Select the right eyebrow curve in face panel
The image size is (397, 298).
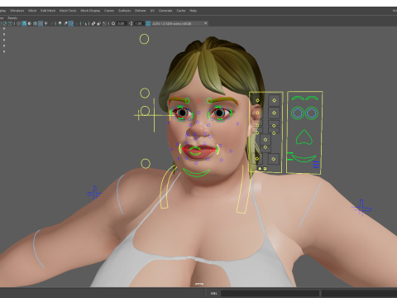click(312, 98)
